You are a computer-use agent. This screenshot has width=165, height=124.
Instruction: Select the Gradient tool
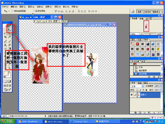pyautogui.click(x=10, y=48)
